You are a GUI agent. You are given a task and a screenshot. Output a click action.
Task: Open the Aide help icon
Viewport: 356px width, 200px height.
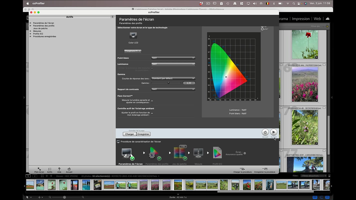[x=59, y=169]
